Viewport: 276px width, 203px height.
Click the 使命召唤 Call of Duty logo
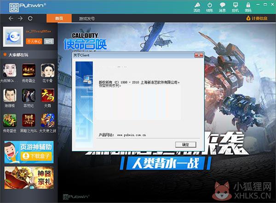point(86,42)
